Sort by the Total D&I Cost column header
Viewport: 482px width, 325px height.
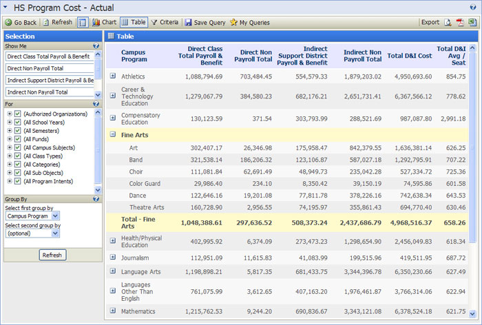pos(410,56)
